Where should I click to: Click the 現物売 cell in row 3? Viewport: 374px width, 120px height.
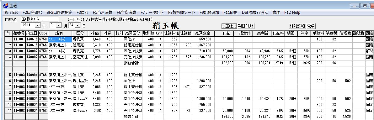click(80, 51)
